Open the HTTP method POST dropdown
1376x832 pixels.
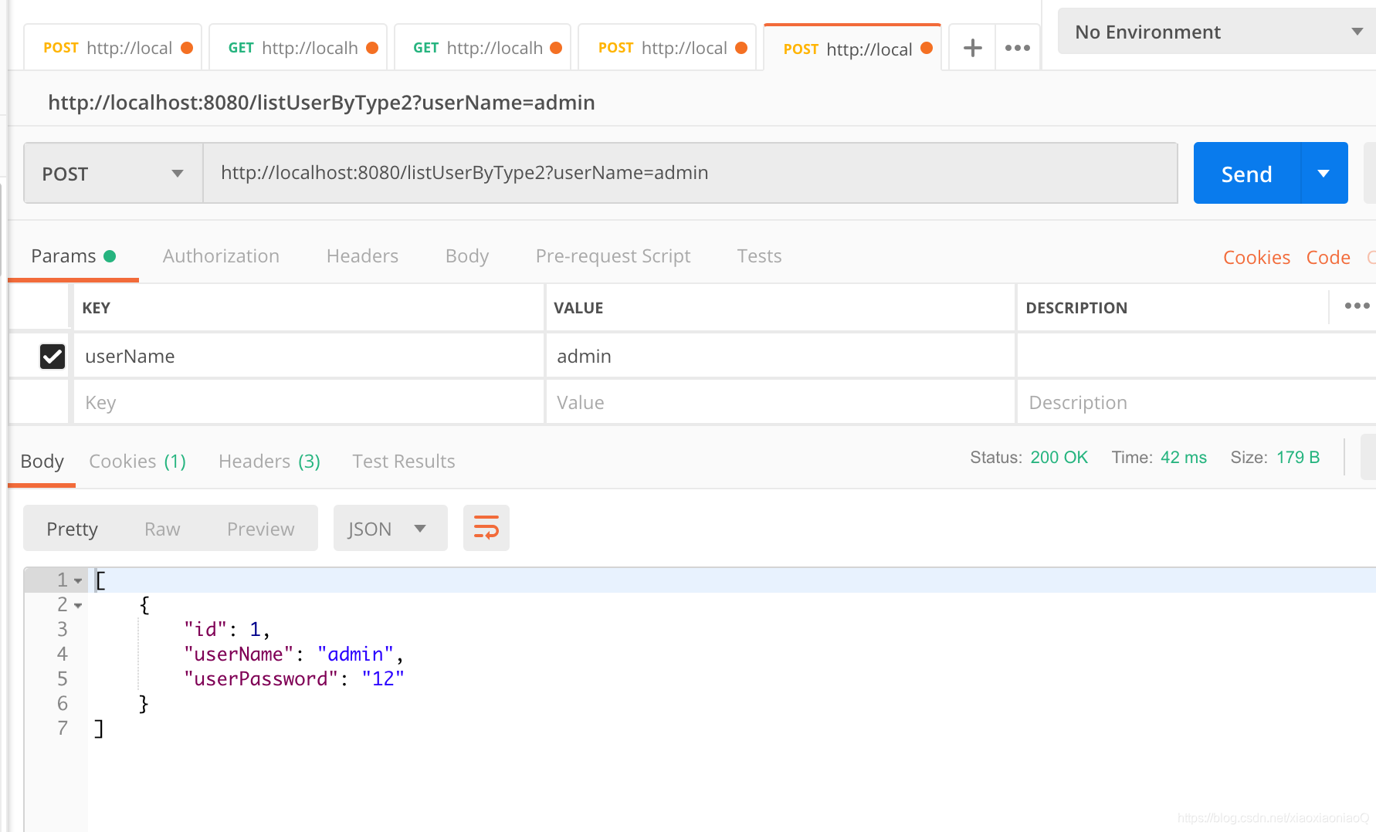(114, 174)
